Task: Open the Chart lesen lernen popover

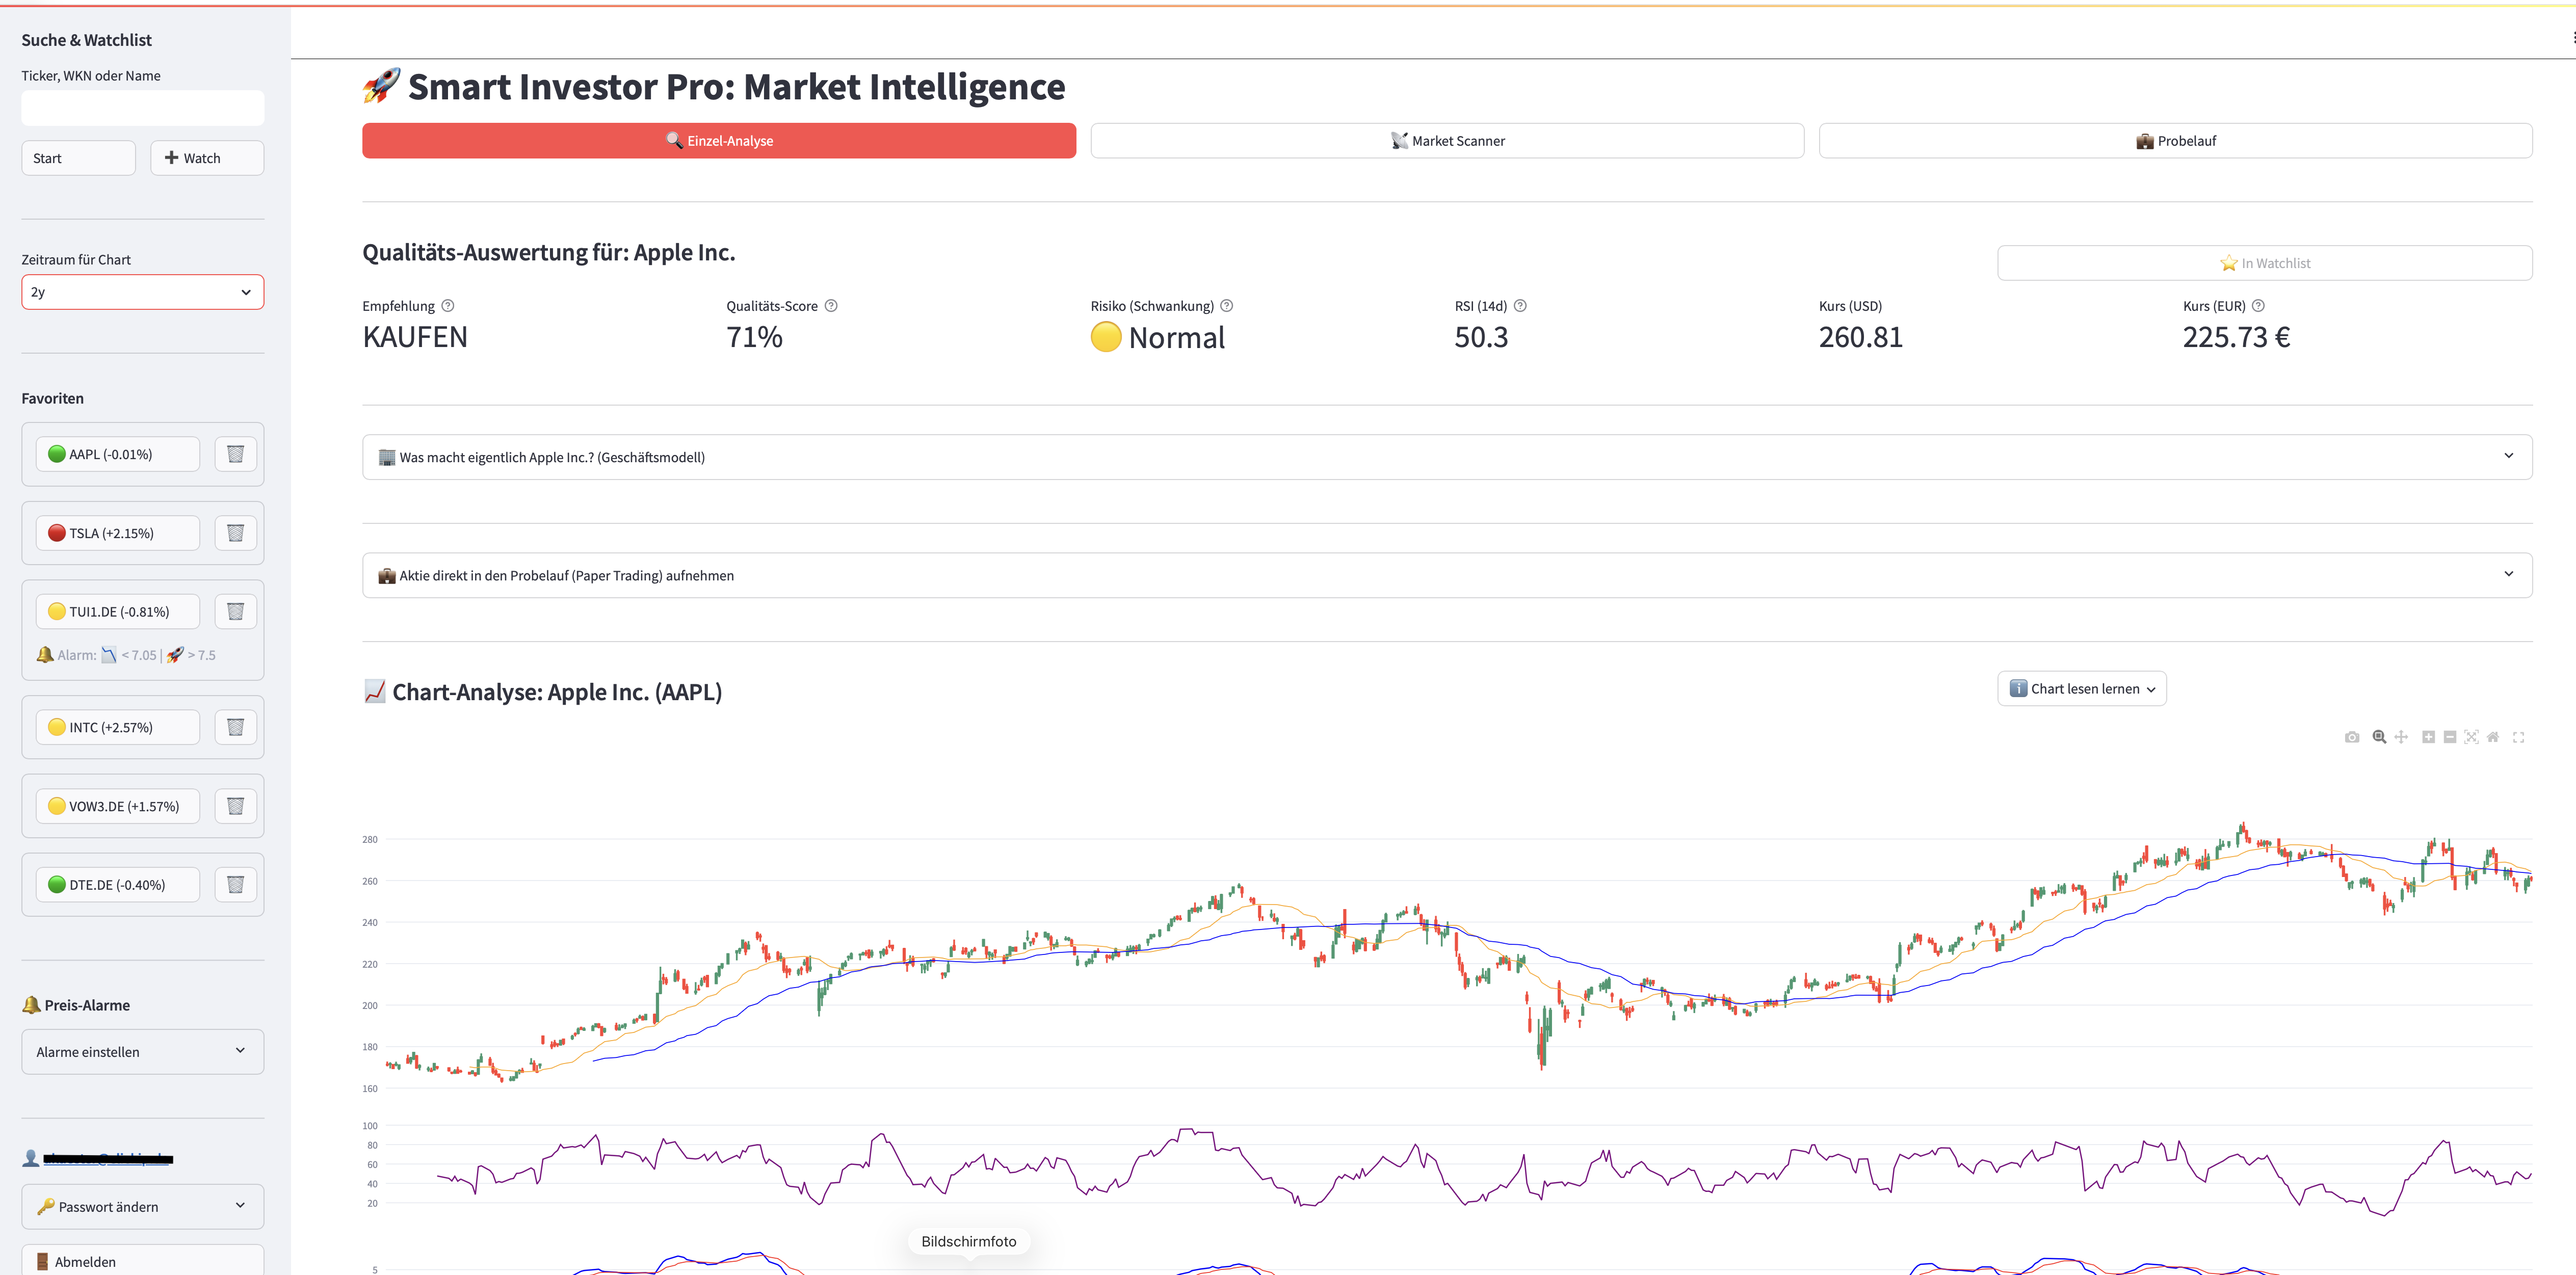Action: (2082, 689)
